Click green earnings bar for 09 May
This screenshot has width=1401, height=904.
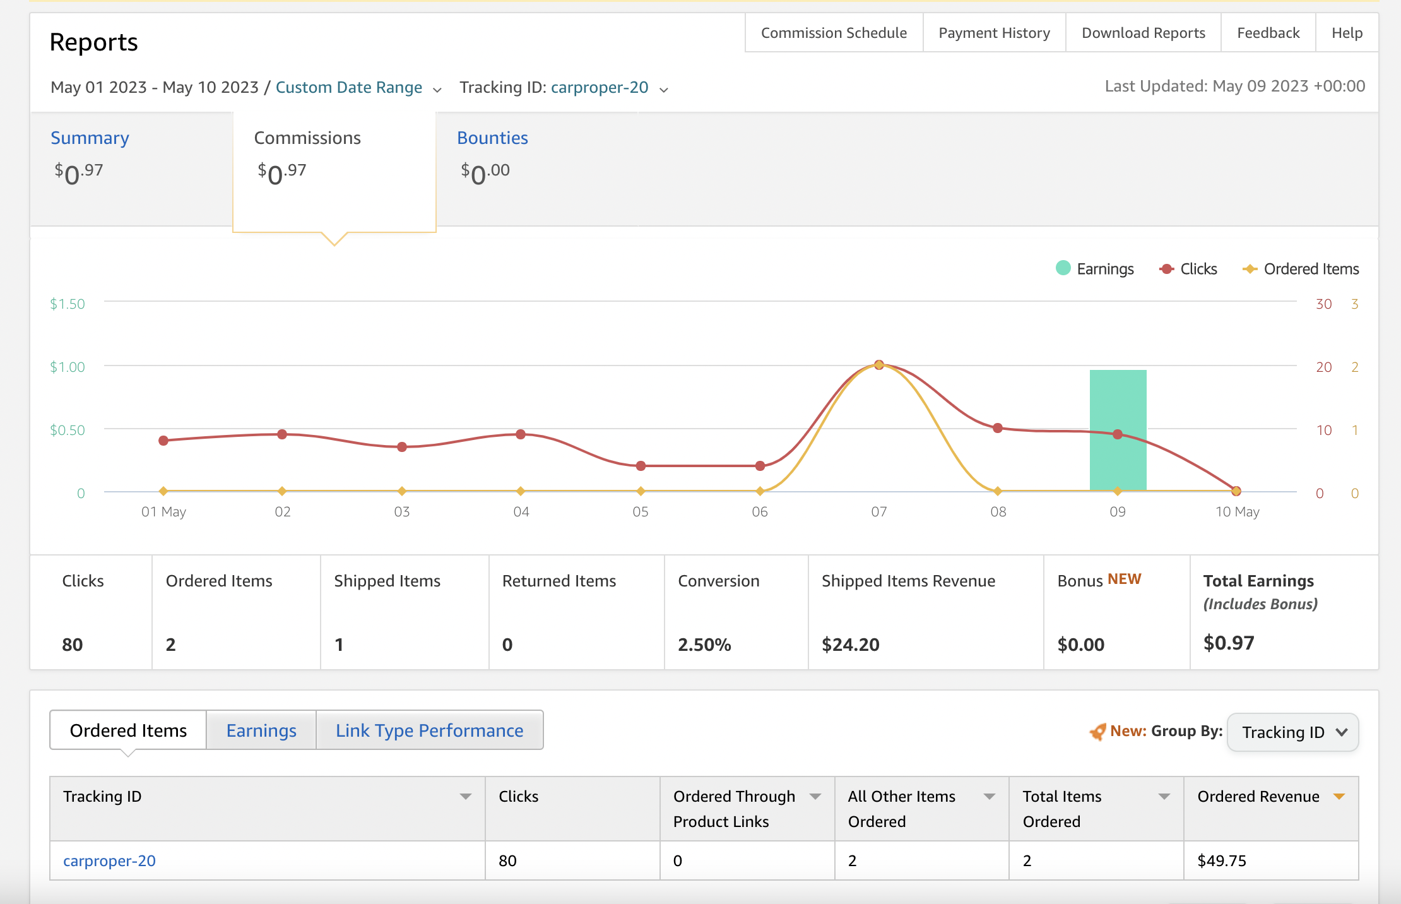(1118, 430)
